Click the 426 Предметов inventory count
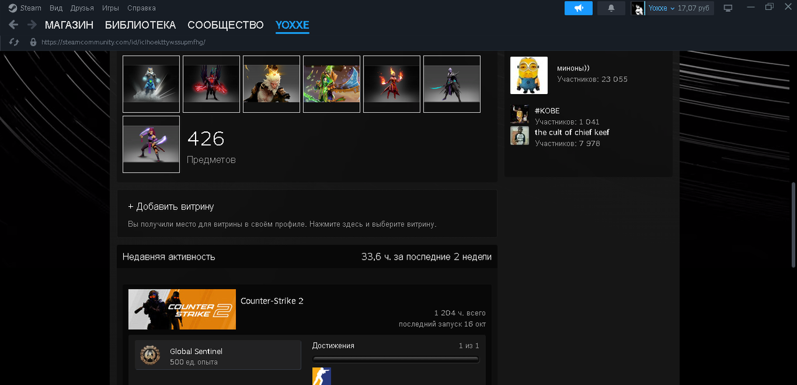The height and width of the screenshot is (385, 797). coord(211,147)
